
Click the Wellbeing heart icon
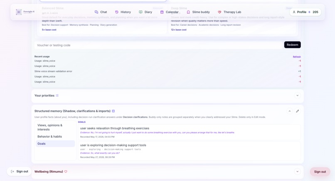(66, 171)
